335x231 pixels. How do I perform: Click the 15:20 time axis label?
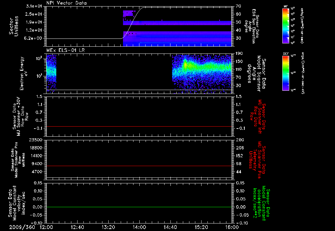click(x=201, y=227)
